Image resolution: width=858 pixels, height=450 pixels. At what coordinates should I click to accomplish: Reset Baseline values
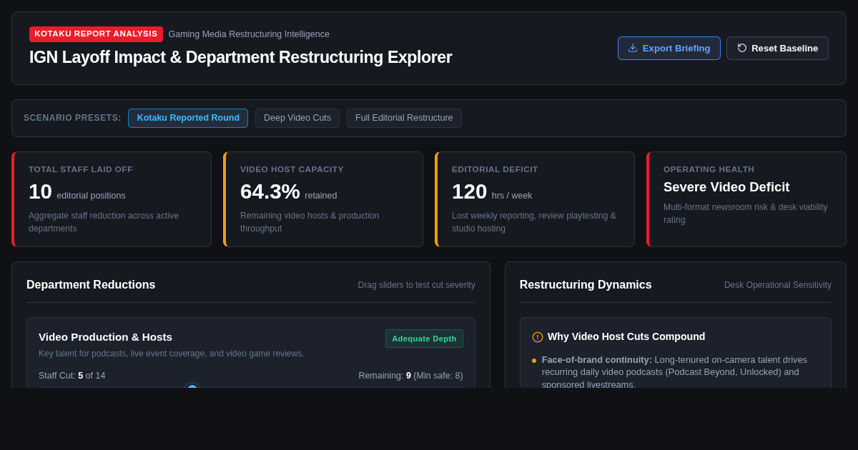777,48
